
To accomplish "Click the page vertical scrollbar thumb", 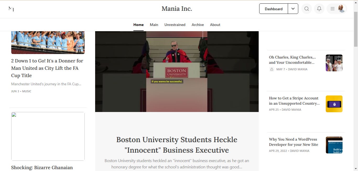I will pos(356,29).
